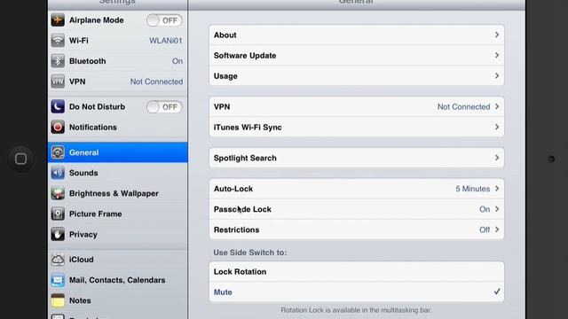Tap the General gear icon
This screenshot has width=568, height=319.
pyautogui.click(x=58, y=152)
